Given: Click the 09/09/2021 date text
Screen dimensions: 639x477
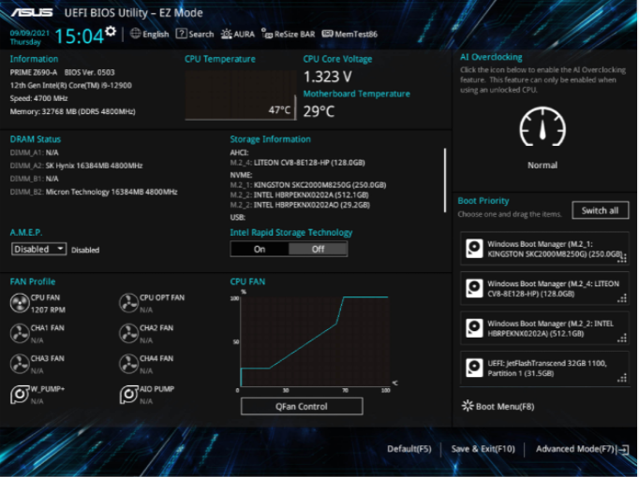Looking at the screenshot, I should 29,33.
